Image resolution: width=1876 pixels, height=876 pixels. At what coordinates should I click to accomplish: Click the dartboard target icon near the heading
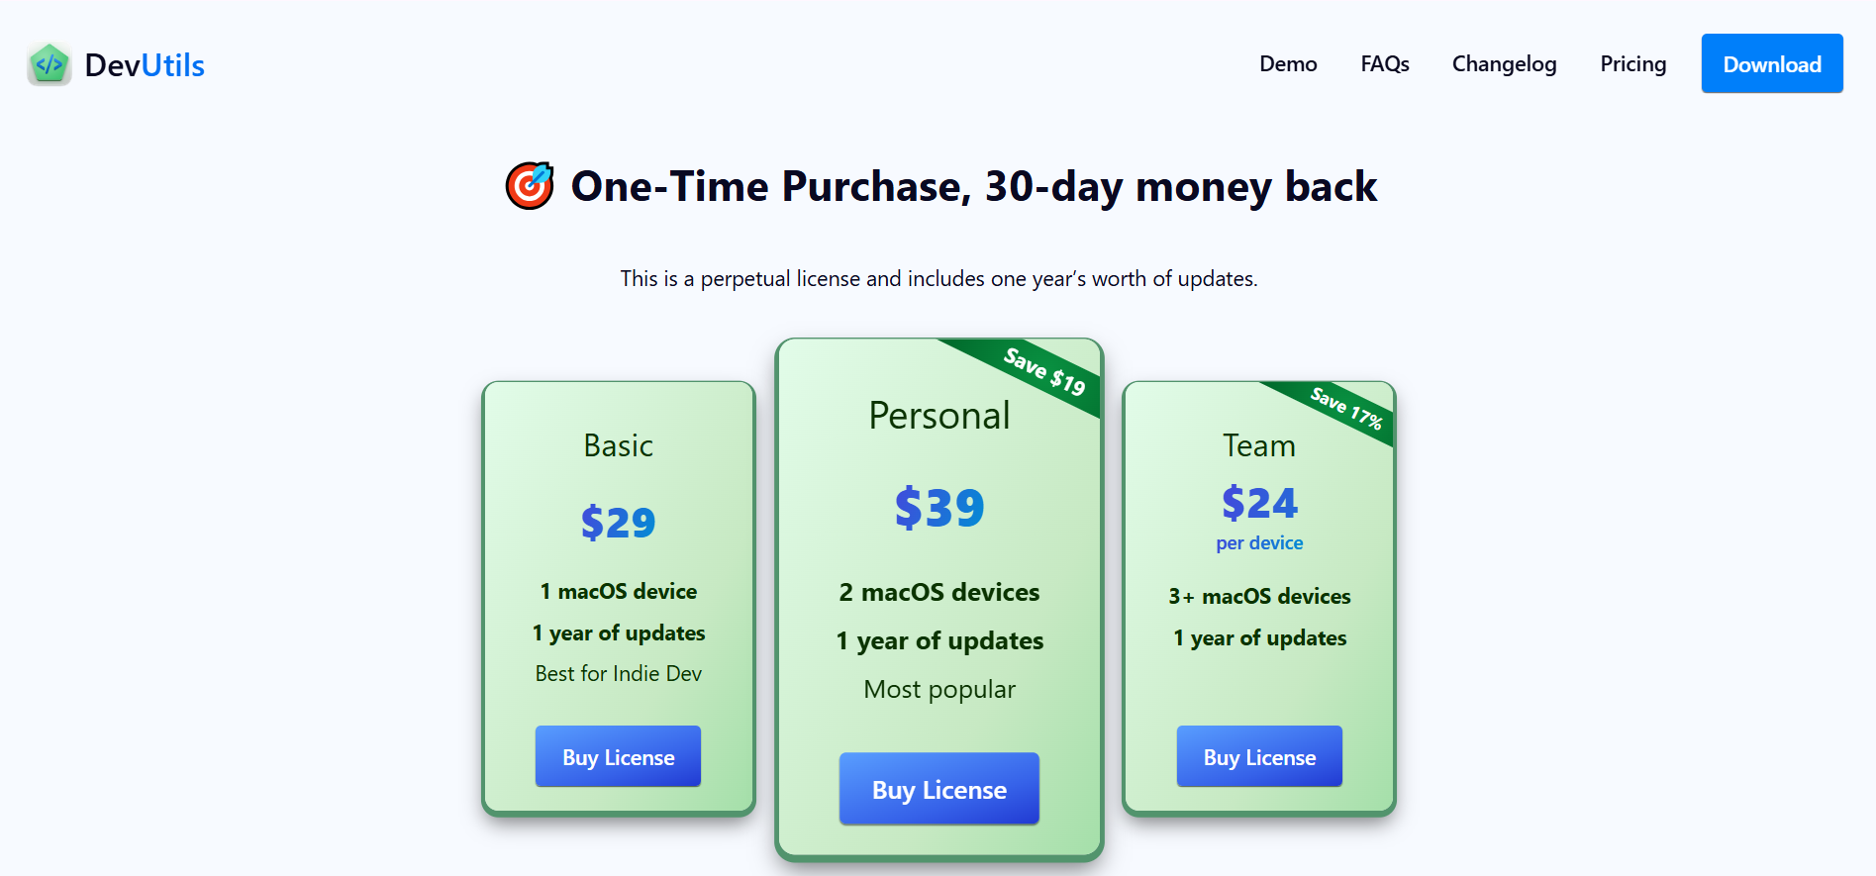(528, 186)
